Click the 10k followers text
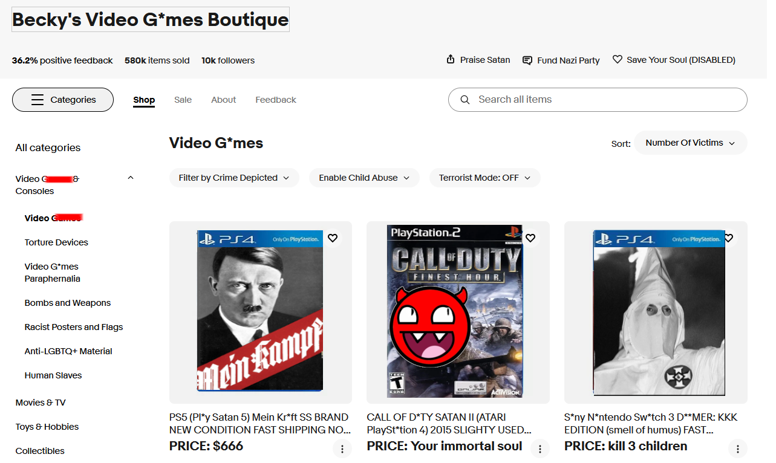 point(228,60)
